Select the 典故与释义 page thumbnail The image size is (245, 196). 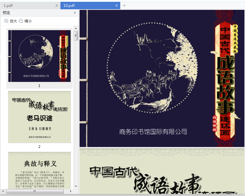(39, 170)
